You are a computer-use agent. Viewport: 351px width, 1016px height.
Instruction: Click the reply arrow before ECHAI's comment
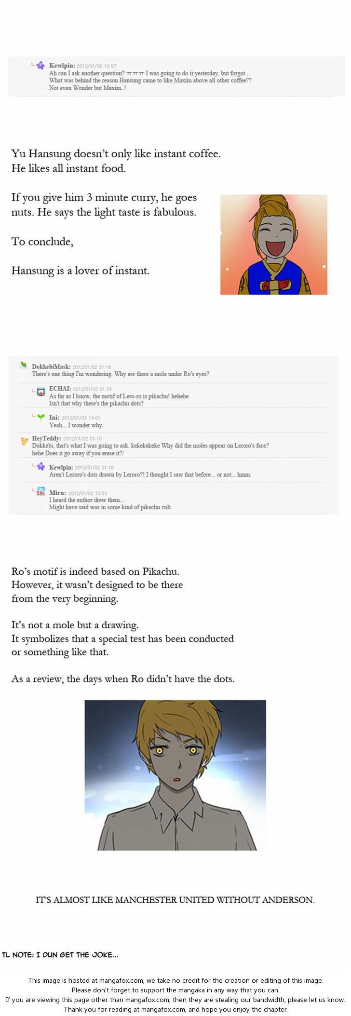(x=33, y=390)
